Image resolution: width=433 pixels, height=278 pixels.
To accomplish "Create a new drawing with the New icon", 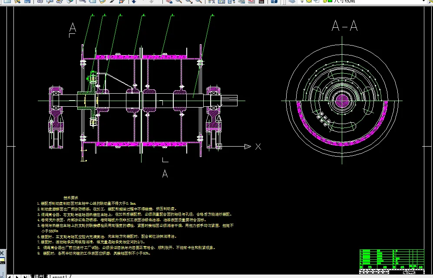I will pos(7,1).
